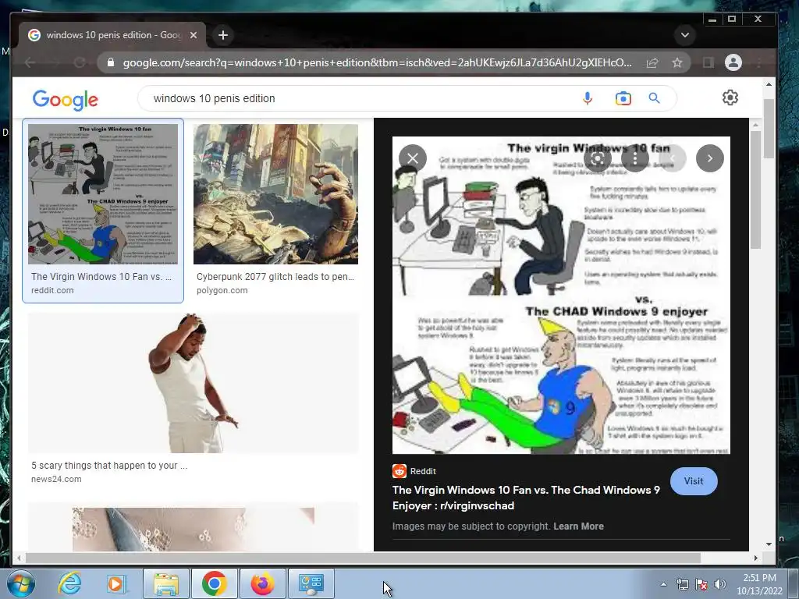Select the Google search results tab
Image resolution: width=799 pixels, height=599 pixels.
tap(112, 35)
